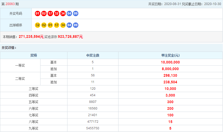Click second prize 追加 amount 238,504
The height and width of the screenshot is (132, 223).
[x=170, y=82]
